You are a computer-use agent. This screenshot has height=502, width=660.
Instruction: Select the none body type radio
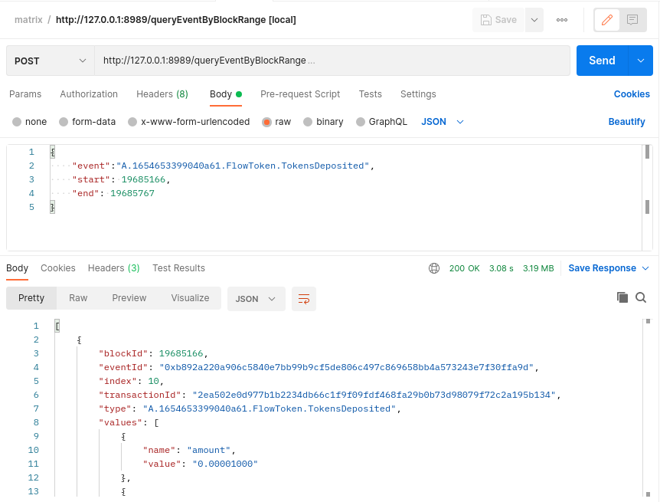[x=17, y=122]
